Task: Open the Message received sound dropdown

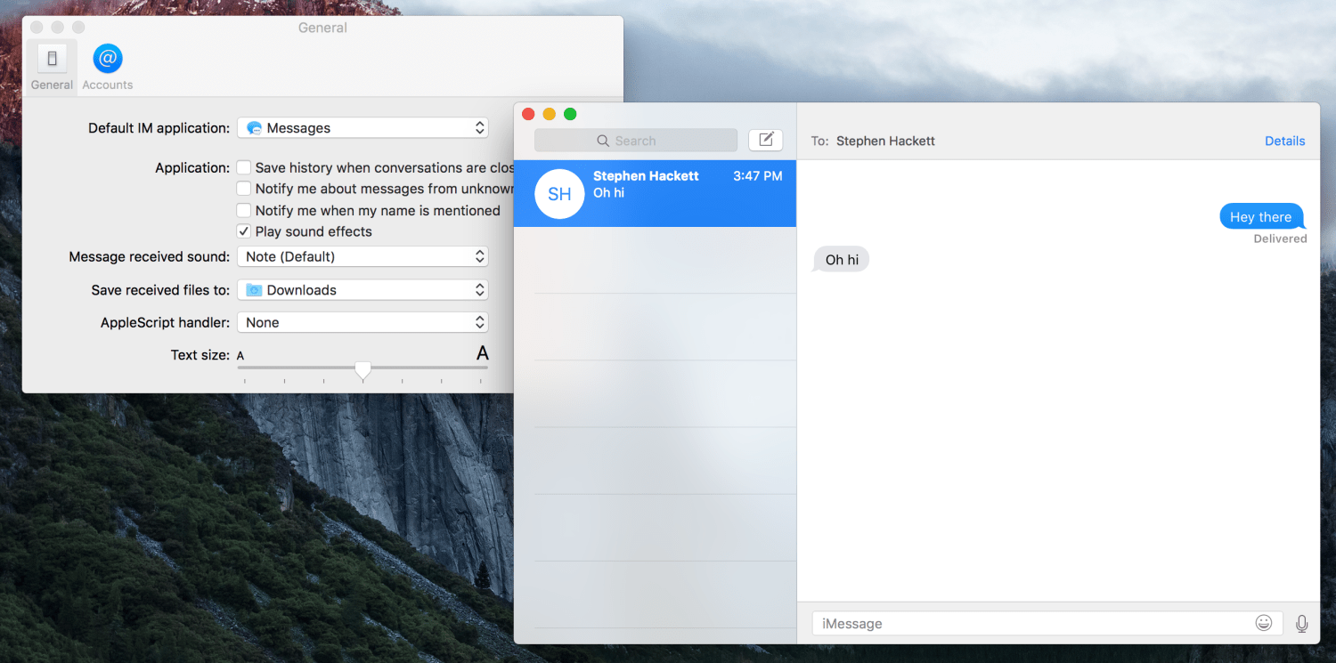Action: 363,256
